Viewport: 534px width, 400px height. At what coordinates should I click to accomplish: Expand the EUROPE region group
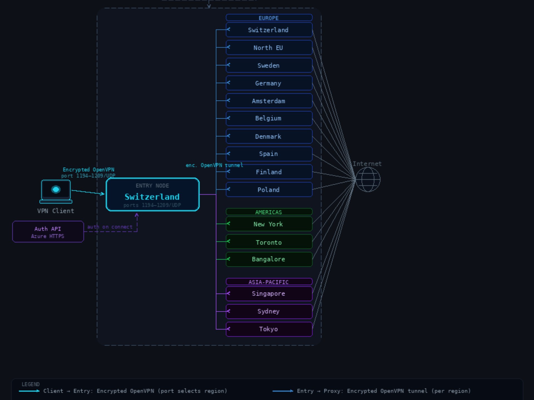268,18
